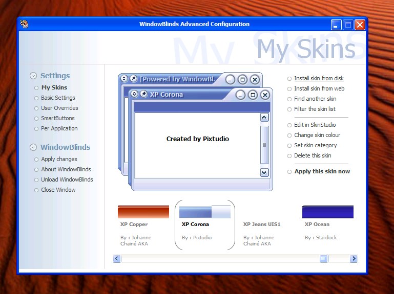Select the bullet beside Close Window
The height and width of the screenshot is (294, 394).
(36, 190)
